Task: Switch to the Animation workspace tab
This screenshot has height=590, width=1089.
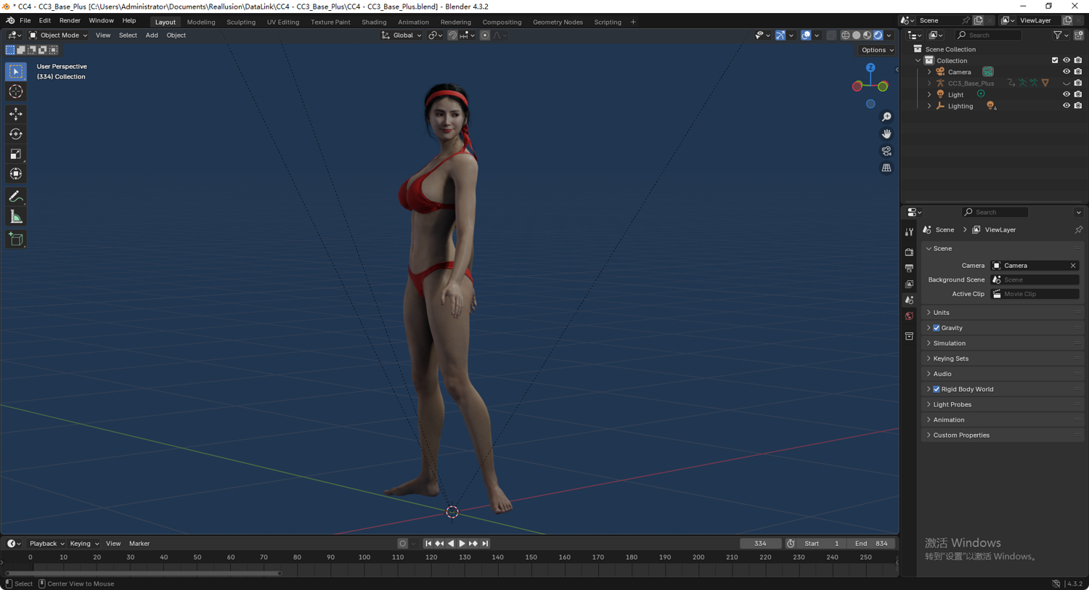Action: tap(413, 22)
